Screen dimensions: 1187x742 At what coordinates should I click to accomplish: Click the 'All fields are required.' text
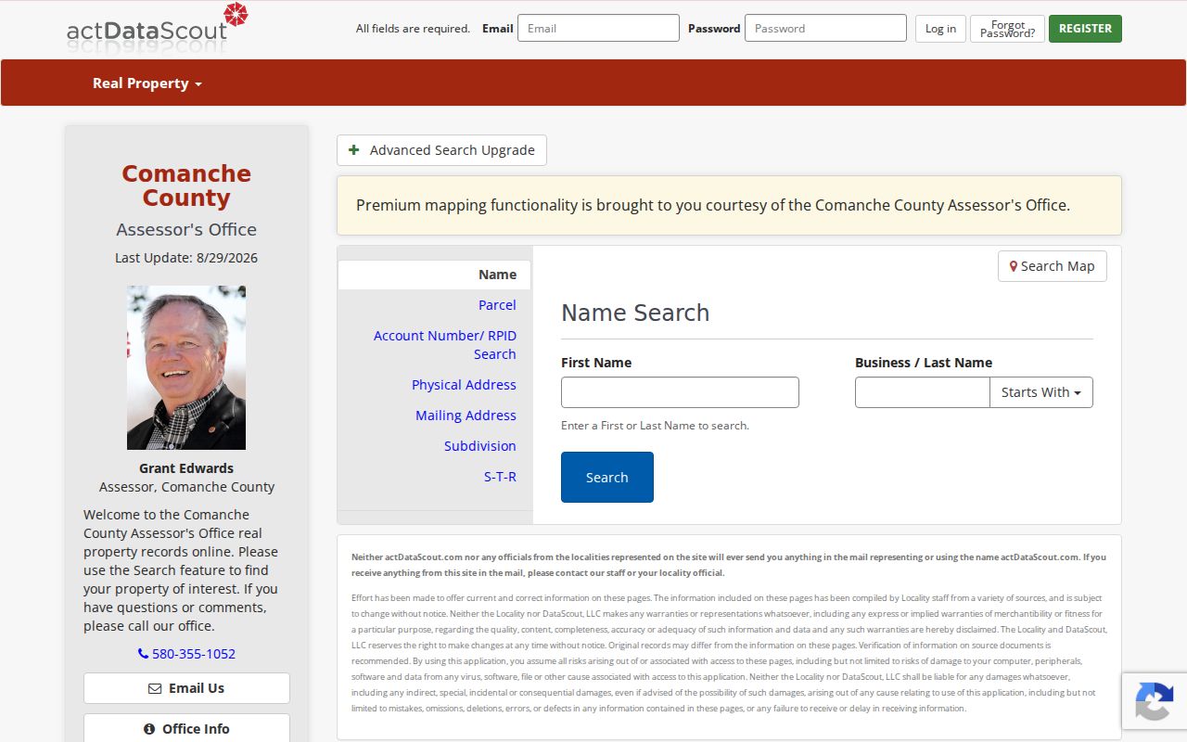point(413,29)
